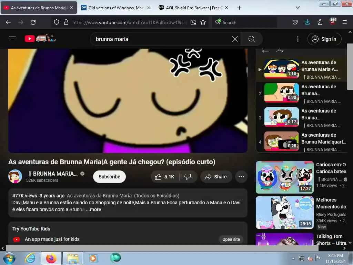This screenshot has width=353, height=265.
Task: Click the Firefox Search bar field
Action: pos(244,22)
